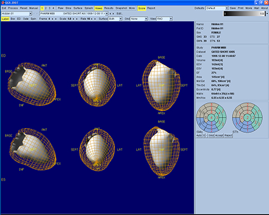Open the View dropdown showing RAO
Image resolution: width=269 pixels, height=215 pixels.
164,19
